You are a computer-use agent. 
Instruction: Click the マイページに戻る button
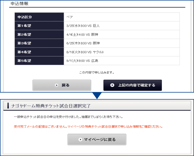point(97,140)
